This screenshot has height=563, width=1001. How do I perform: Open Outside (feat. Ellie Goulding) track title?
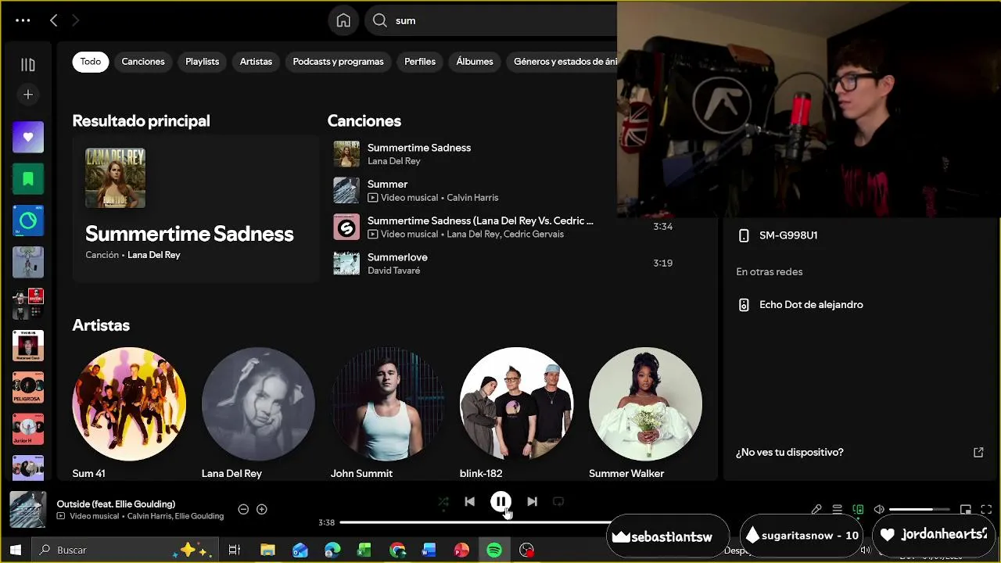tap(116, 504)
